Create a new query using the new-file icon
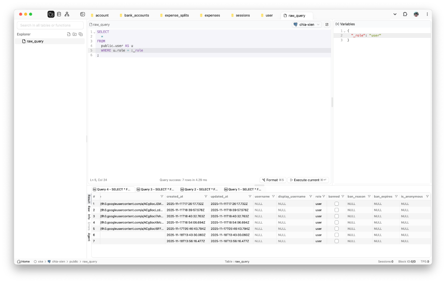Viewport: 446px width, 283px height. (68, 34)
